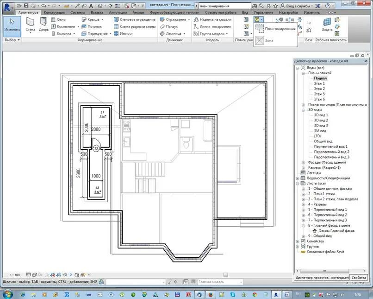Pick the Пандус ramp tool
Image resolution: width=373 pixels, height=299 pixels.
pos(169,26)
